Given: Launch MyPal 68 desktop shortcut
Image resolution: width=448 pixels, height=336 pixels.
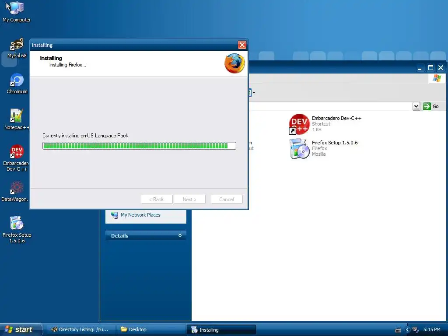Looking at the screenshot, I should (17, 47).
